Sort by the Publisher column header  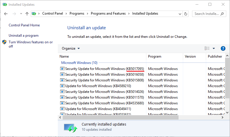pyautogui.click(x=215, y=56)
